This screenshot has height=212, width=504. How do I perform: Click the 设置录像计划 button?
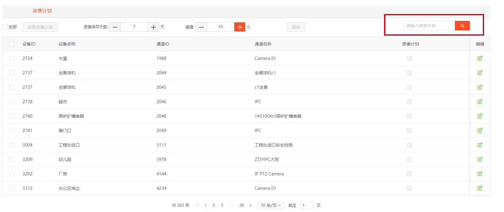coord(40,27)
